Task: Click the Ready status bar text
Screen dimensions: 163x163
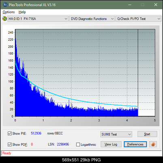Action: pos(6,153)
